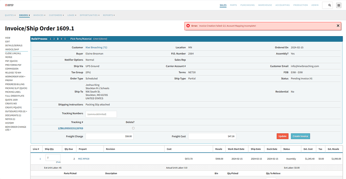Click Release to WH in sidebar
Screen dimensions: 346x179
click(13, 73)
